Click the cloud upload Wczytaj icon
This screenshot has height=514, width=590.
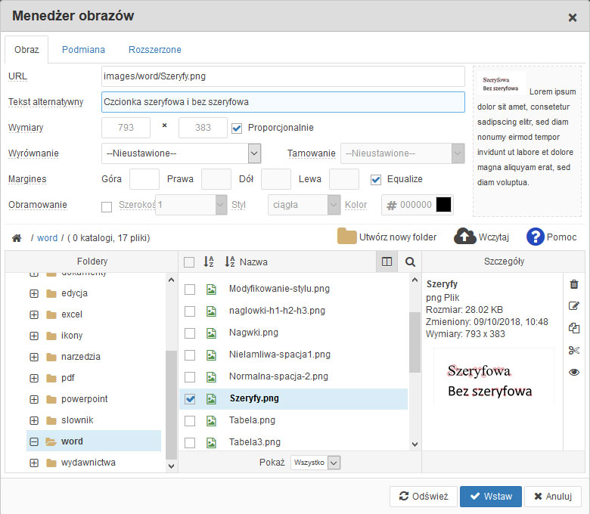(464, 237)
